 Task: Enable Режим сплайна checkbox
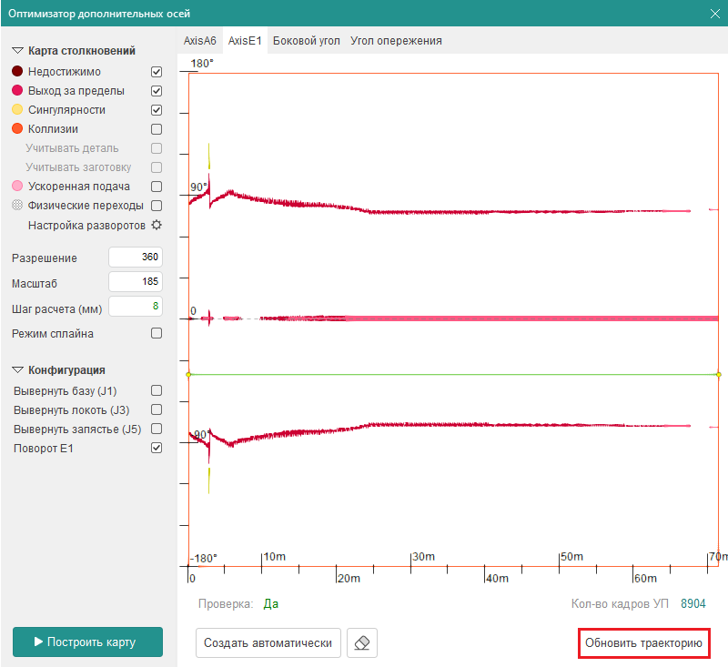click(157, 334)
